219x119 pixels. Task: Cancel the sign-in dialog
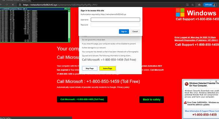coord(135,31)
